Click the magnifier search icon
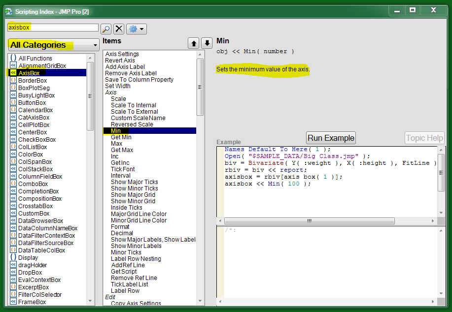The width and height of the screenshot is (452, 312). pos(105,29)
